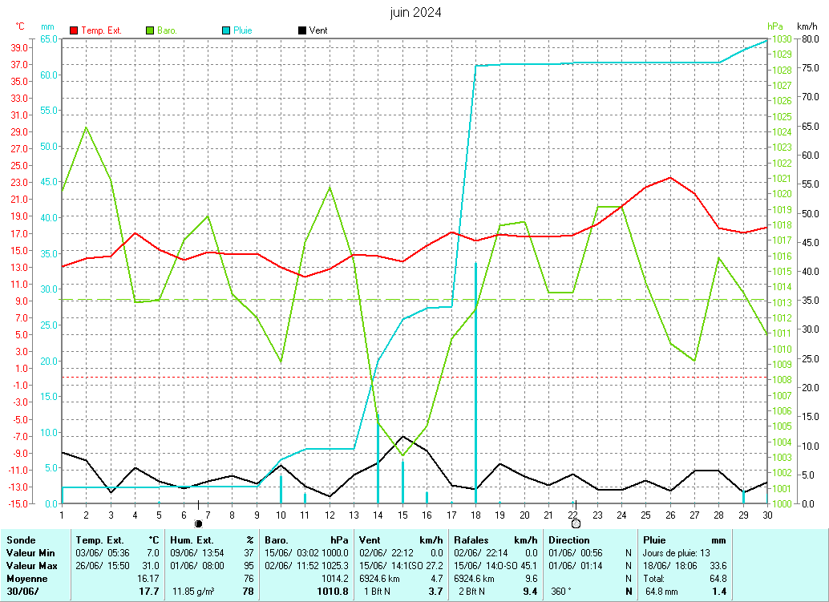The width and height of the screenshot is (829, 602).
Task: Select the Rafales column header
Action: click(x=471, y=540)
